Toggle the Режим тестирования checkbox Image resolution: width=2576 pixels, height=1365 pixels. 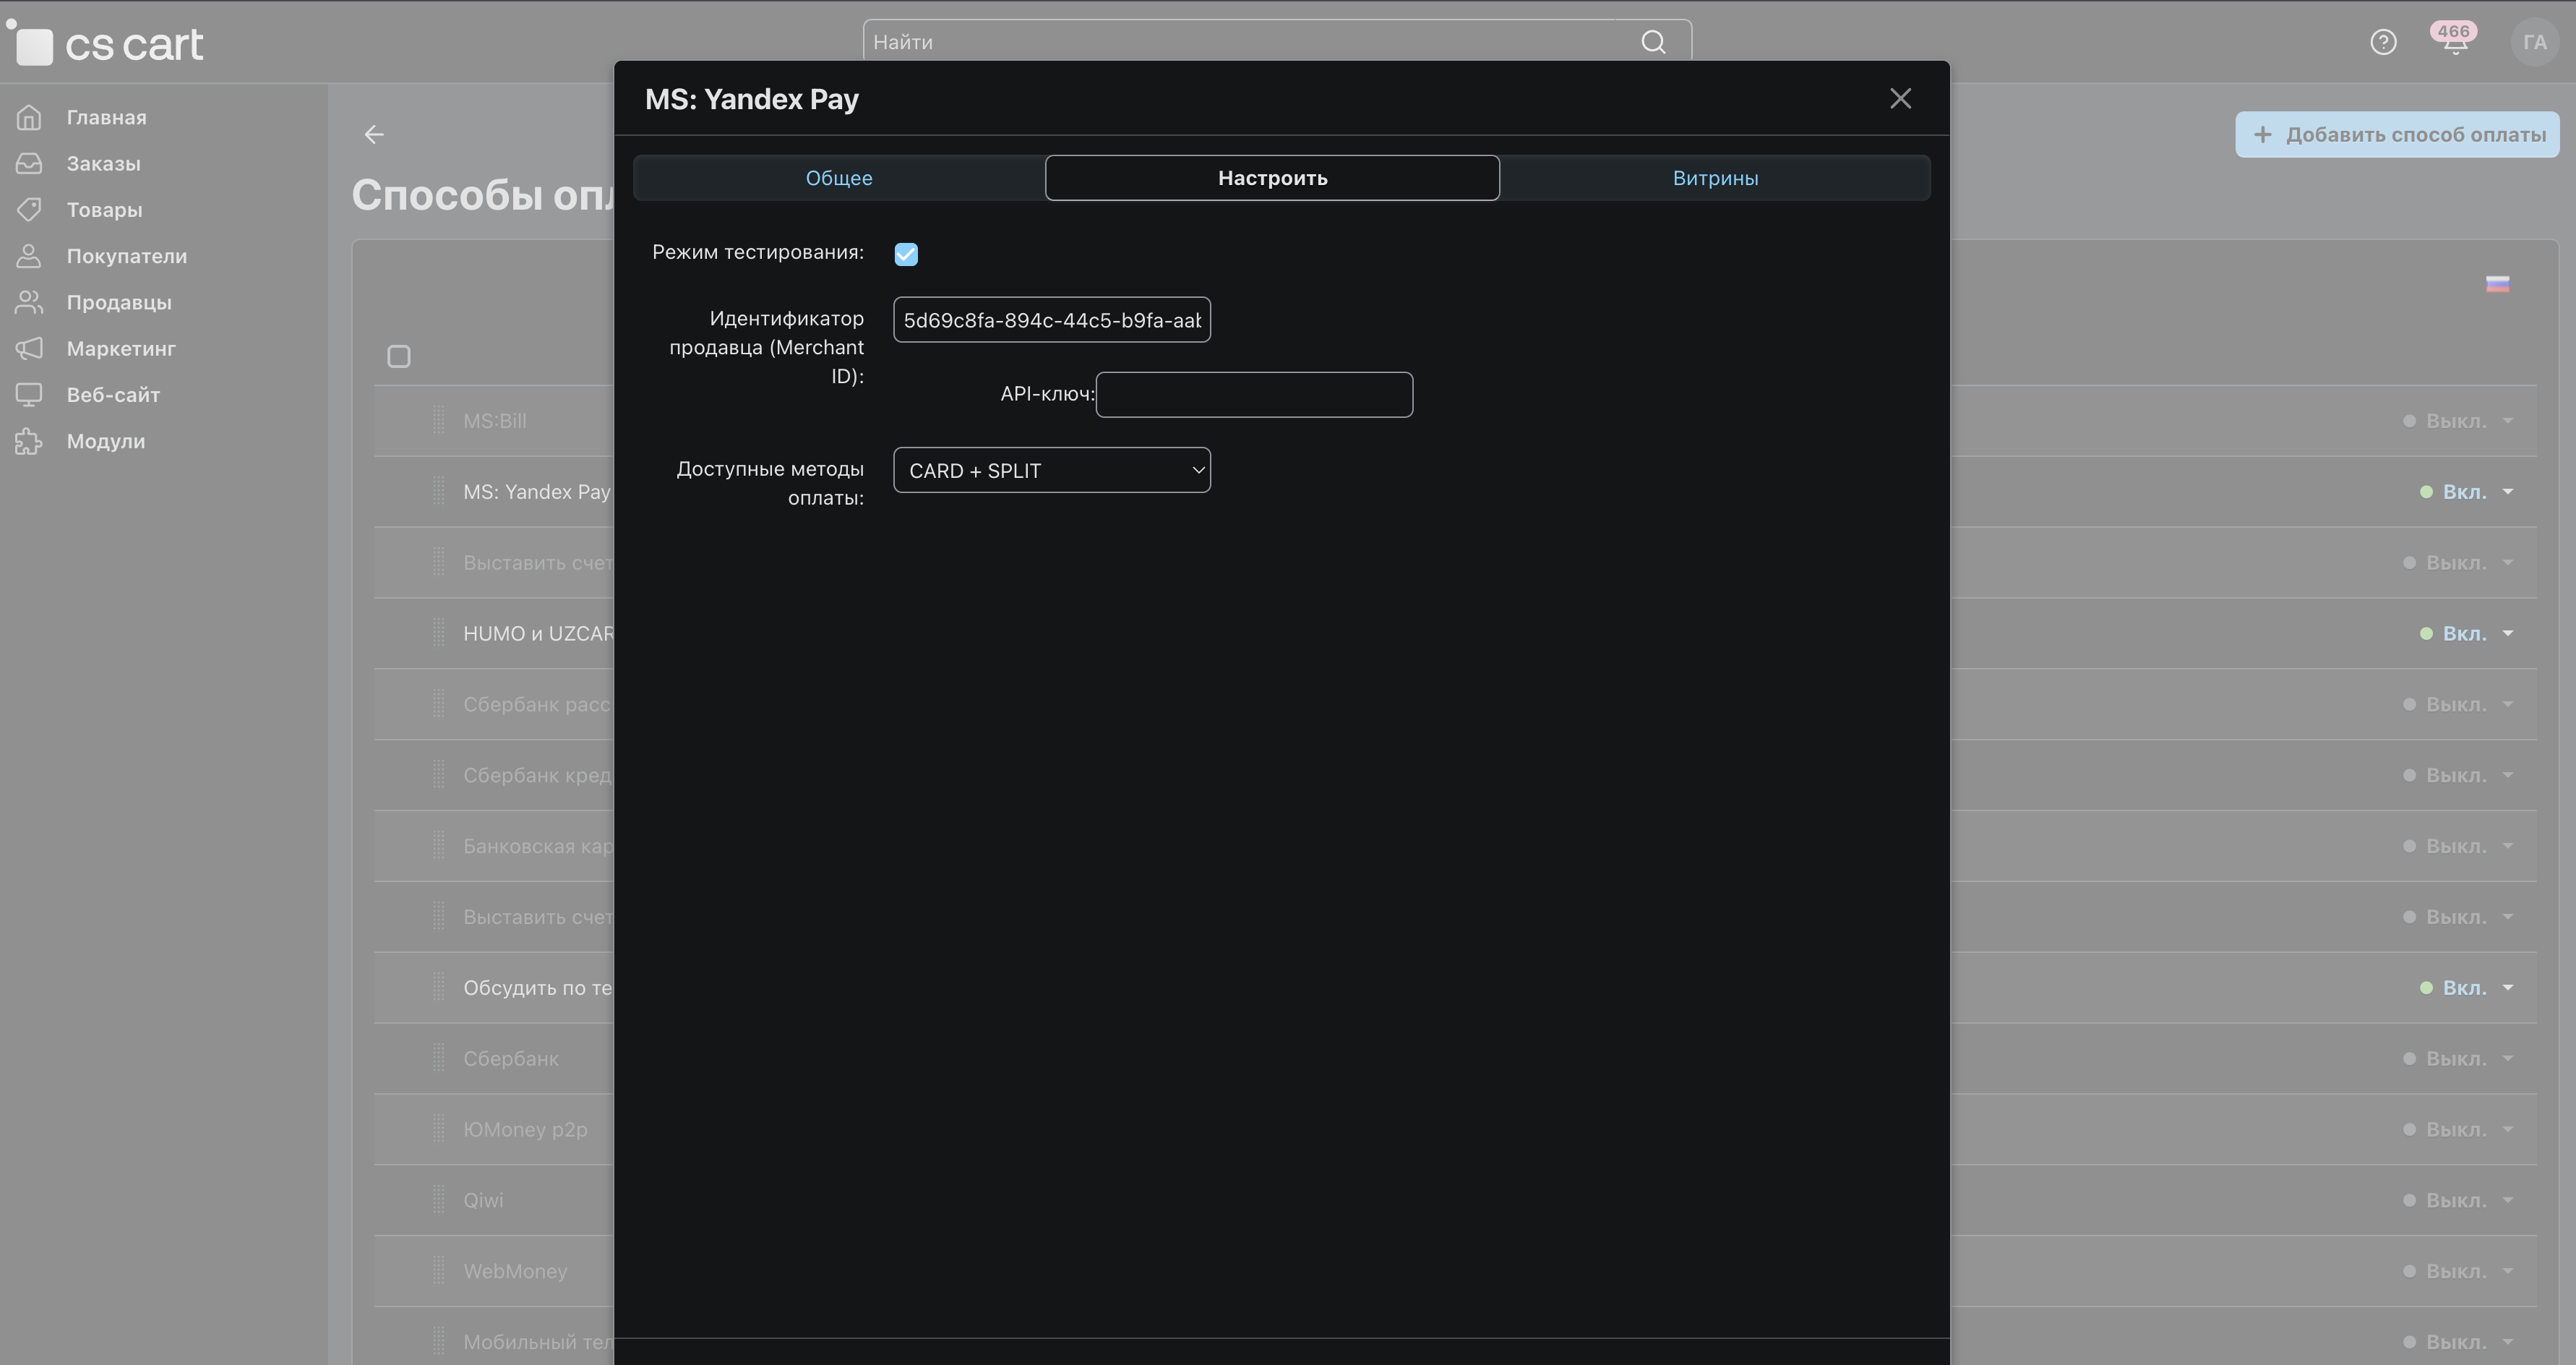[x=906, y=254]
